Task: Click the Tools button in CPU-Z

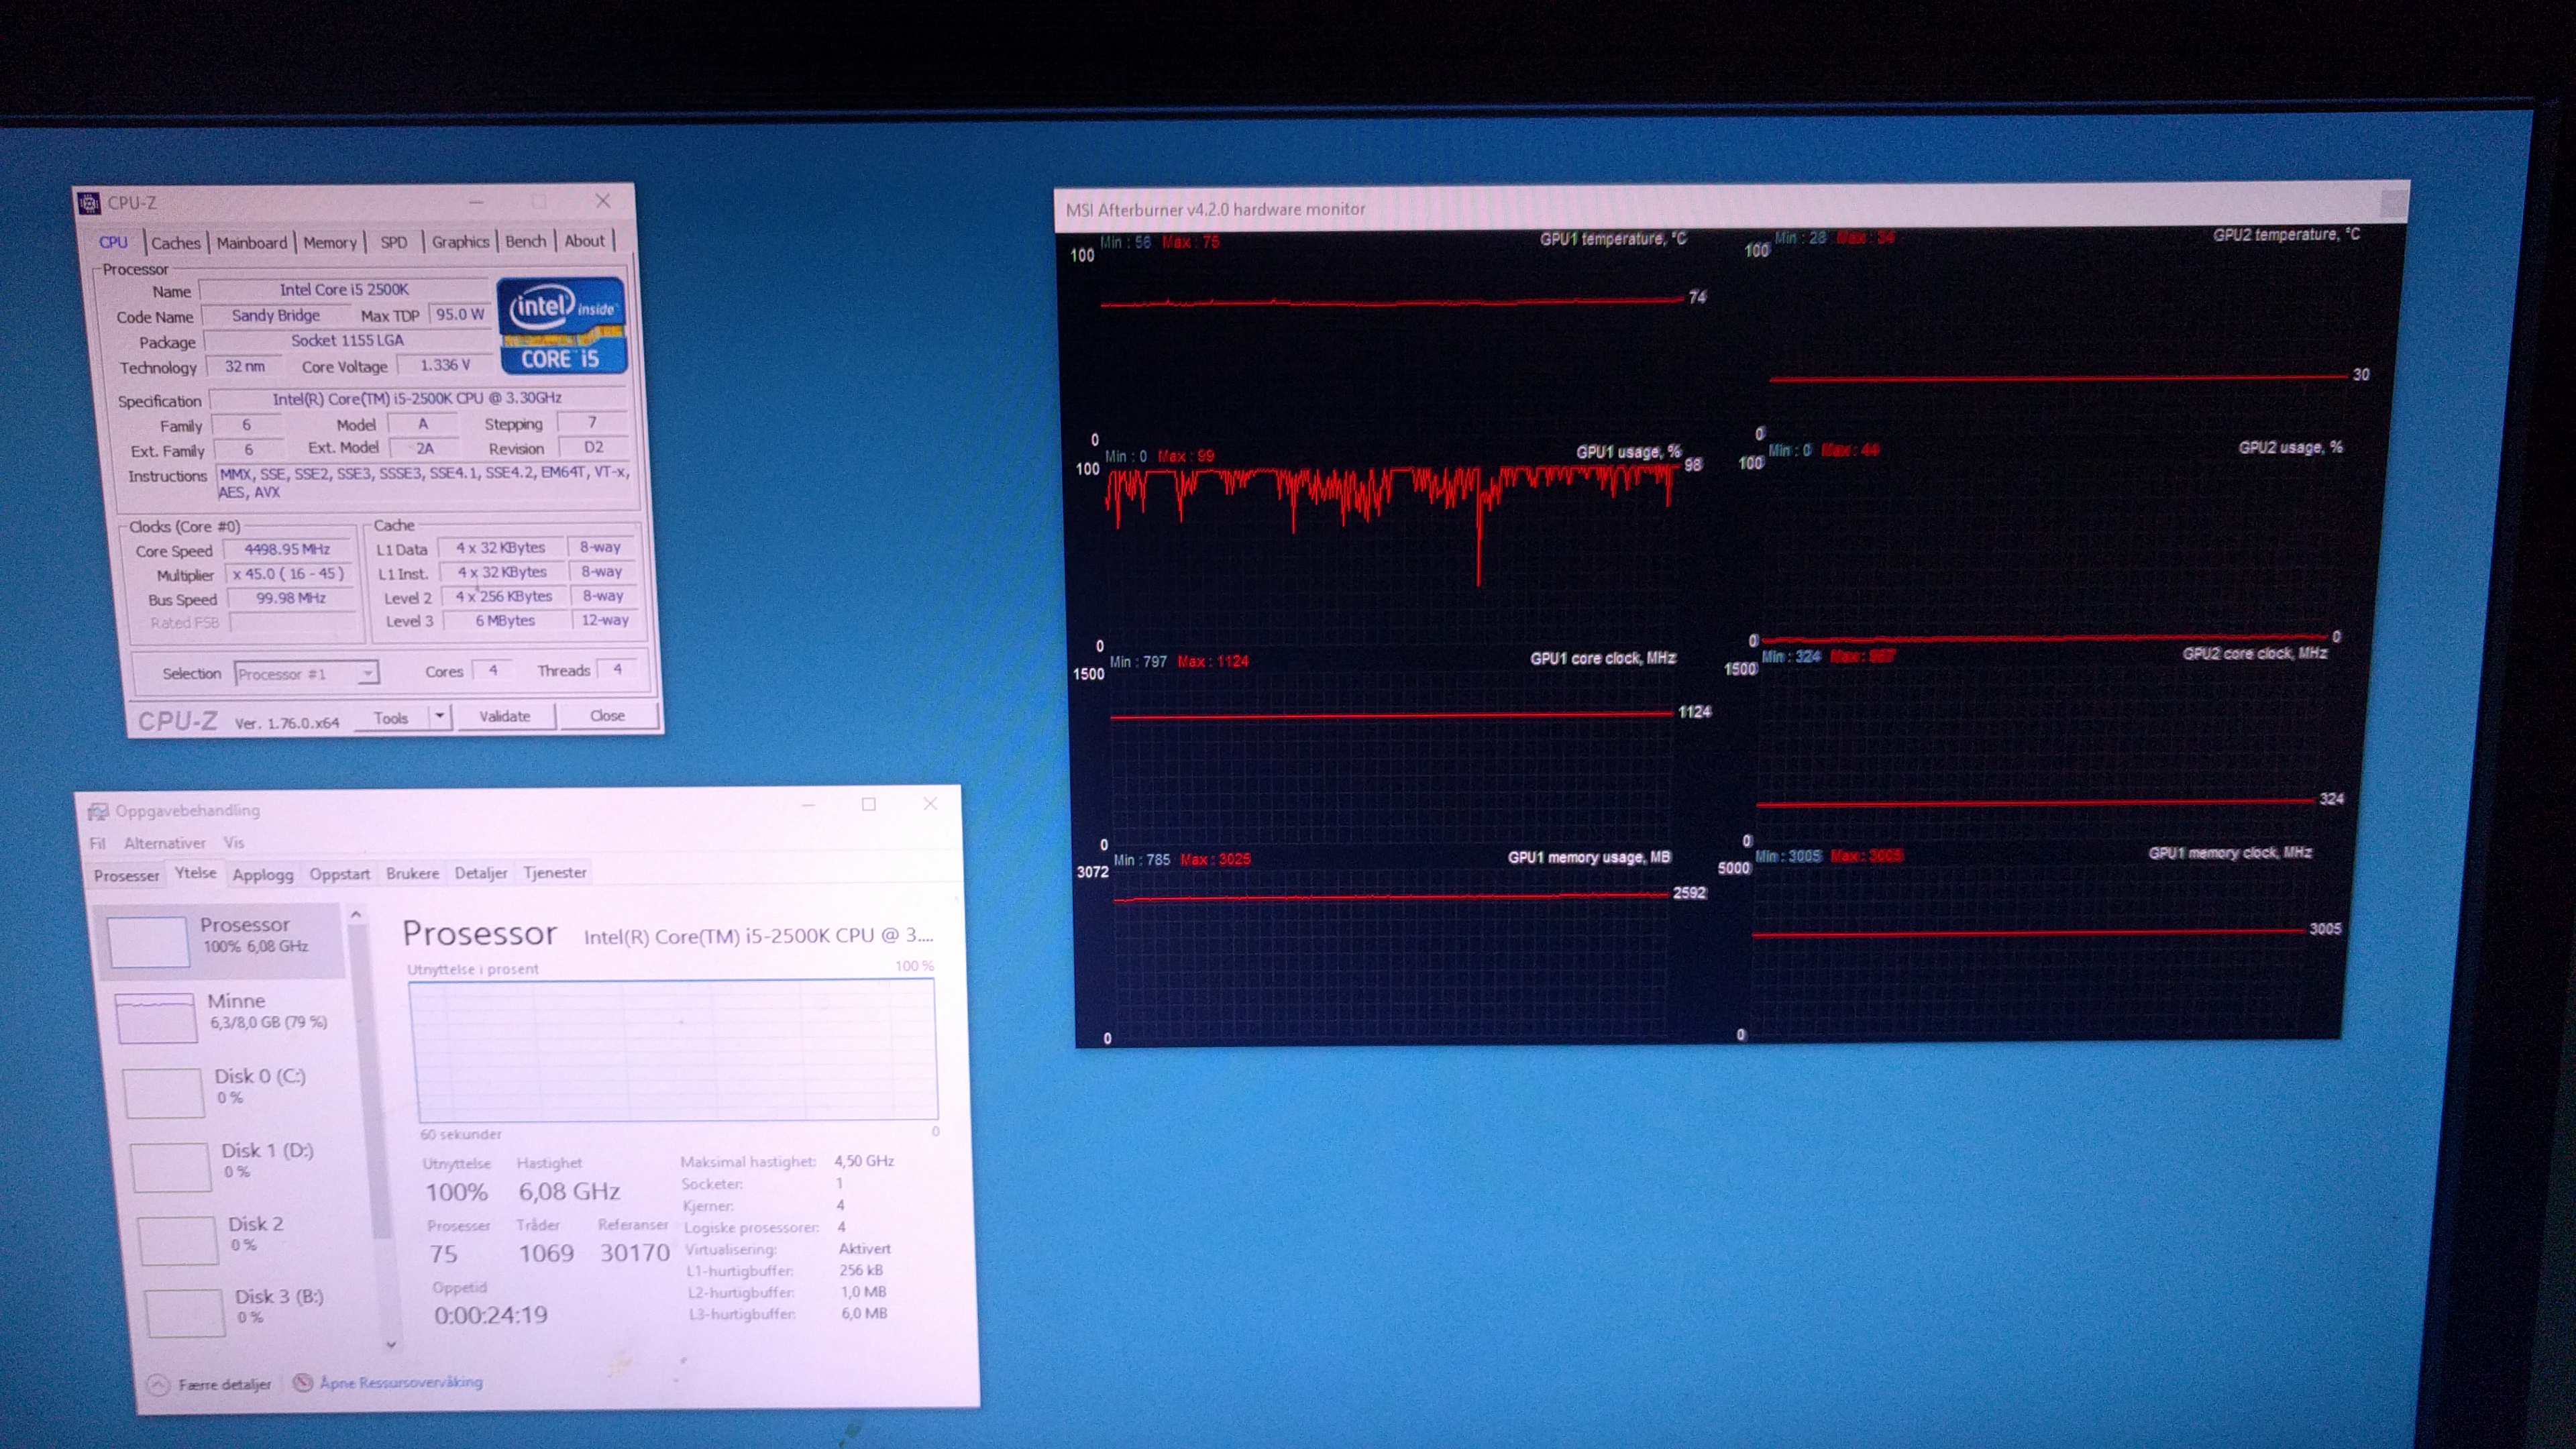Action: pyautogui.click(x=391, y=718)
